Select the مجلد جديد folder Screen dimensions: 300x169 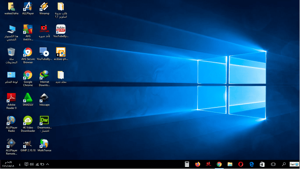pos(61,77)
